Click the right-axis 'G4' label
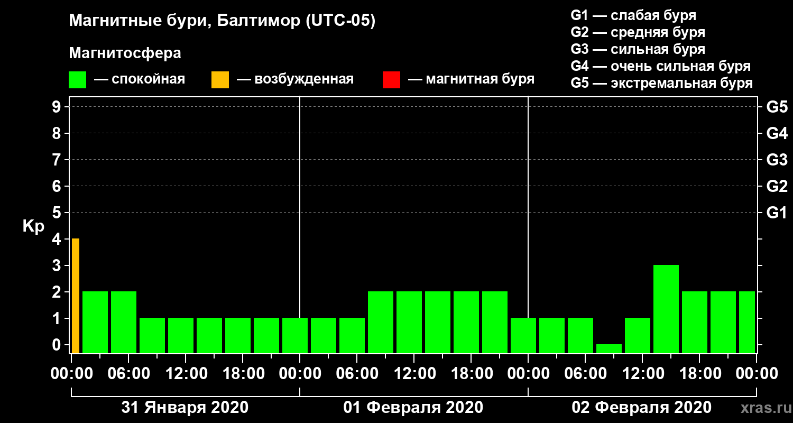 pos(777,134)
